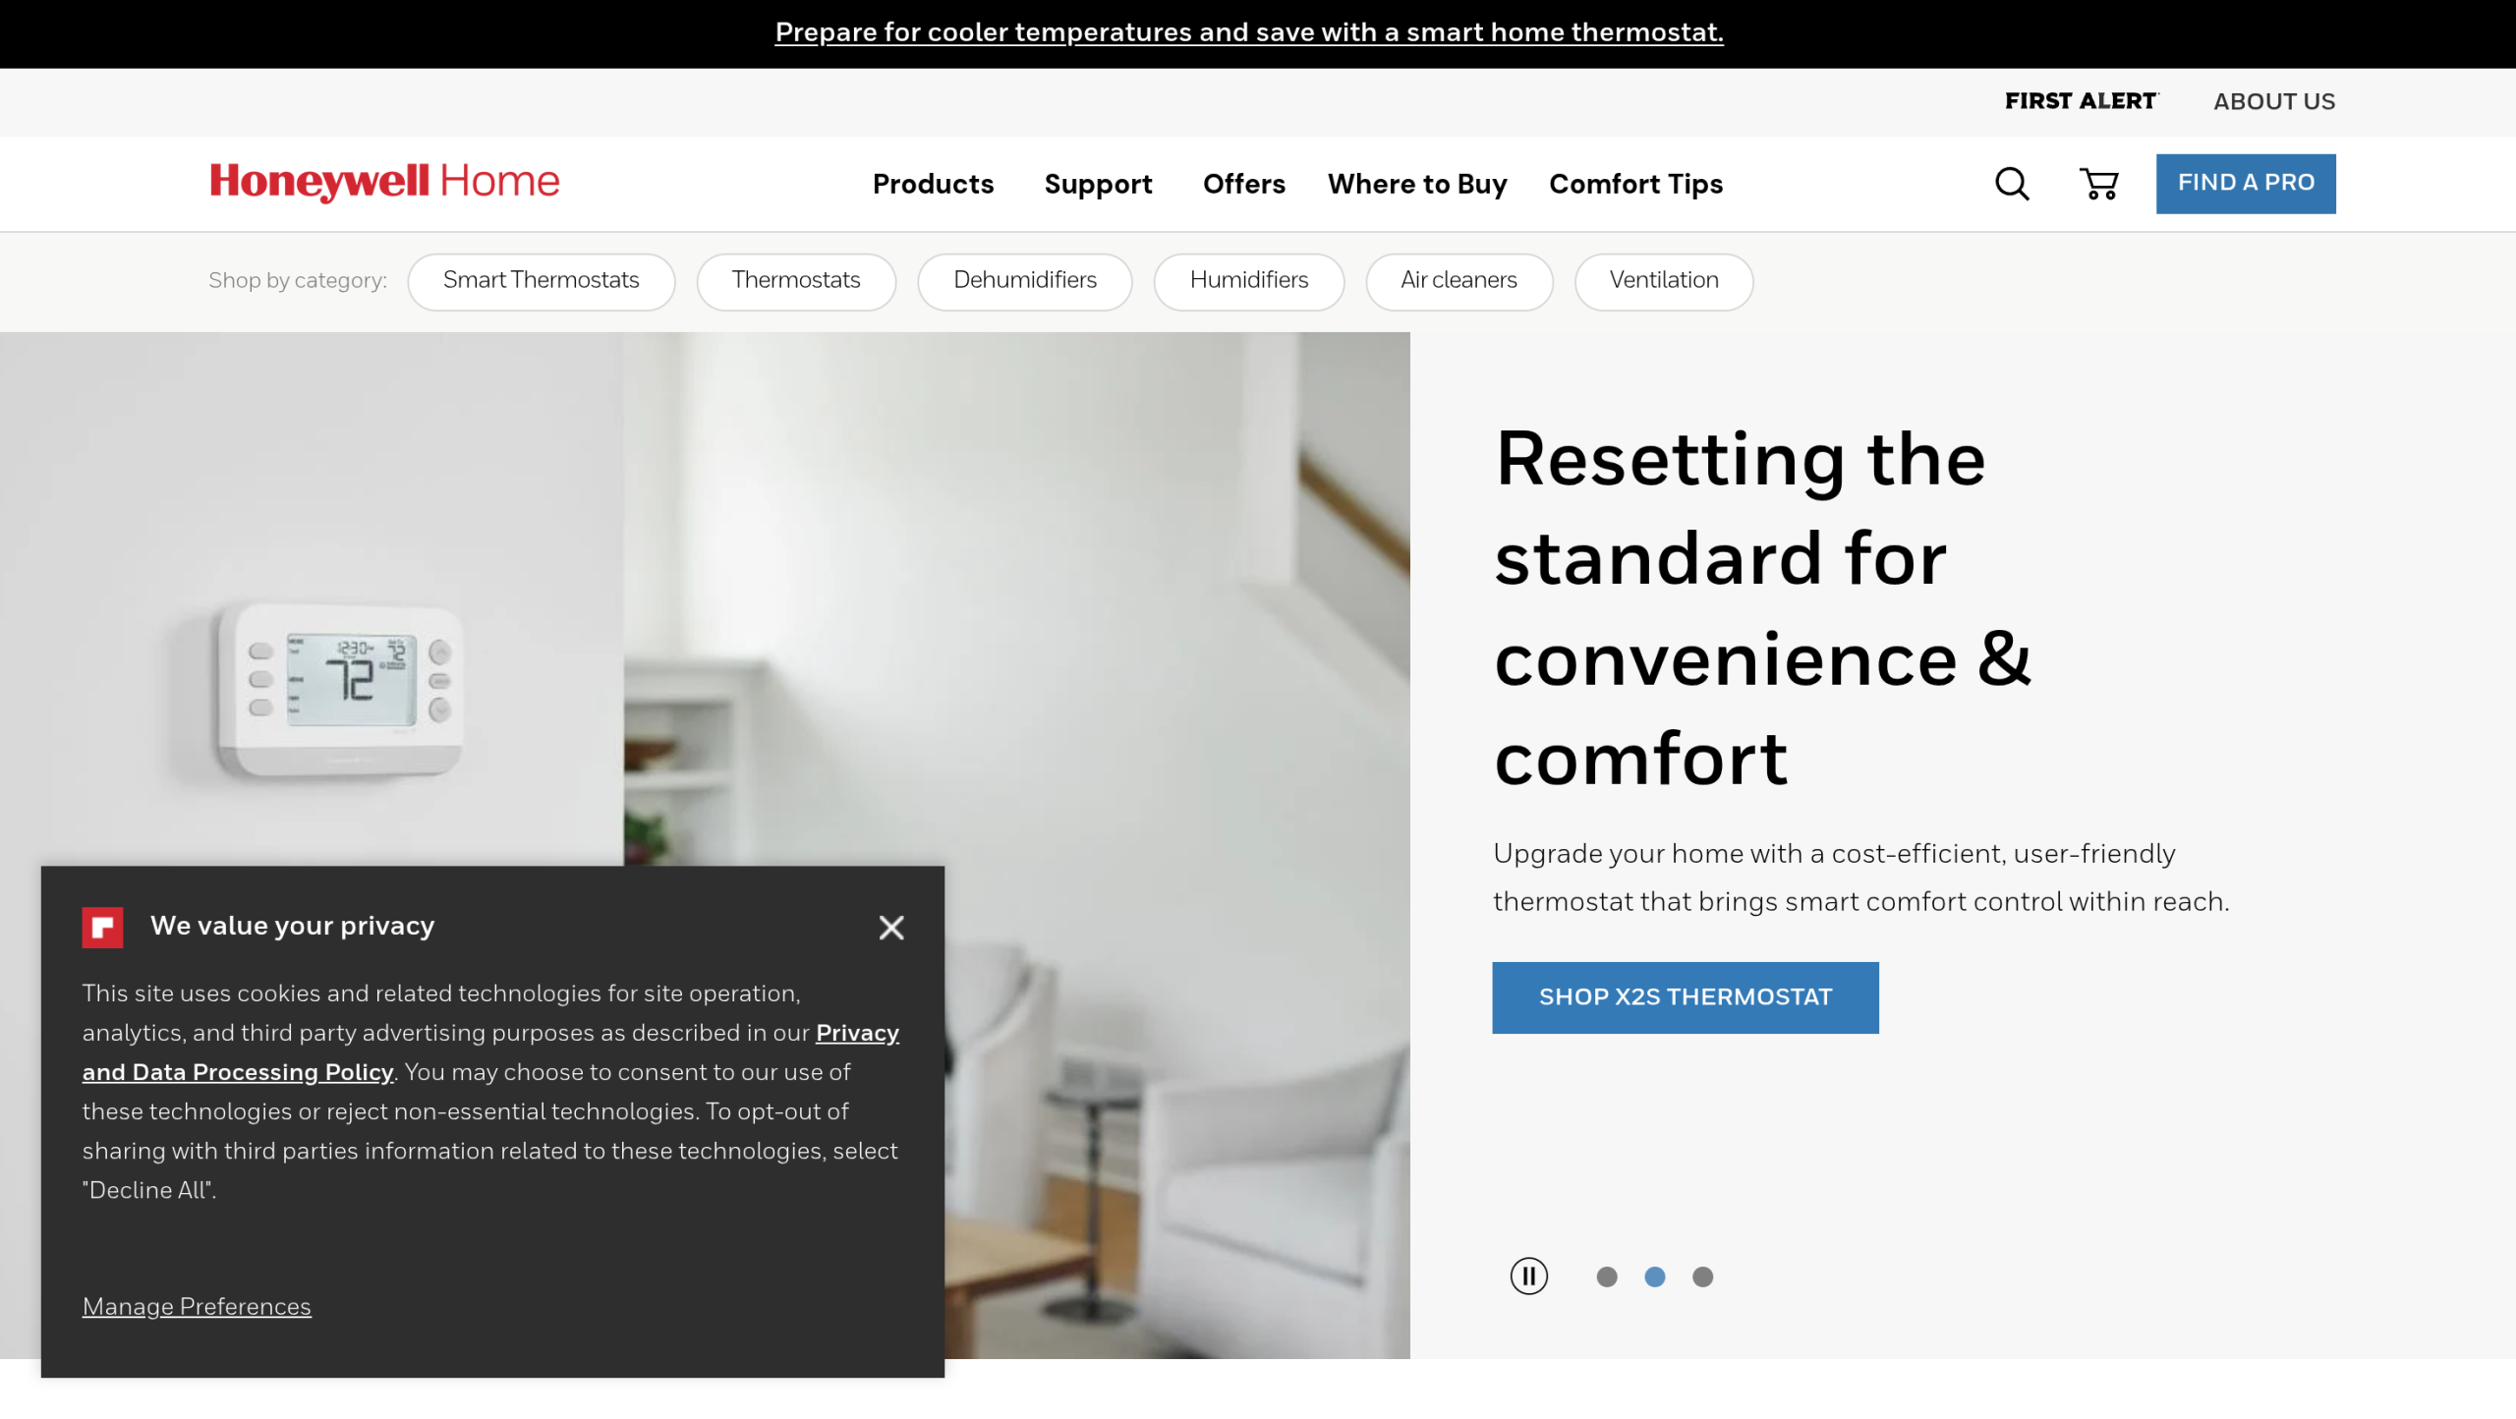Select the active blue carousel dot
Image resolution: width=2516 pixels, height=1419 pixels.
coord(1655,1277)
